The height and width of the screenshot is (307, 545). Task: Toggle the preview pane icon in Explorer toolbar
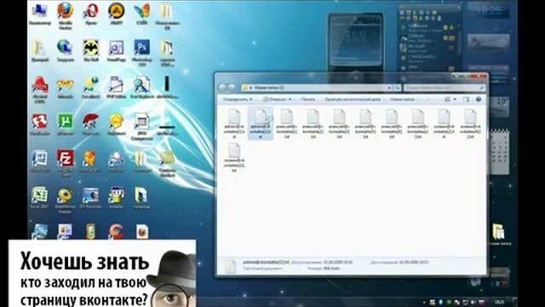click(466, 100)
